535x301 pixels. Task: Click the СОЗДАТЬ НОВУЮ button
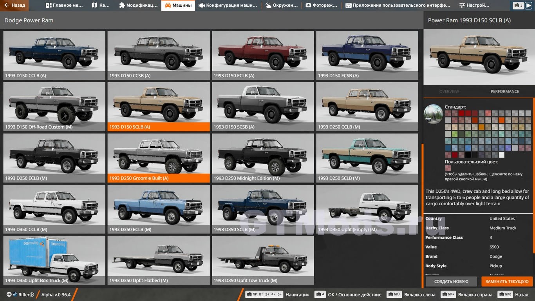tap(451, 281)
